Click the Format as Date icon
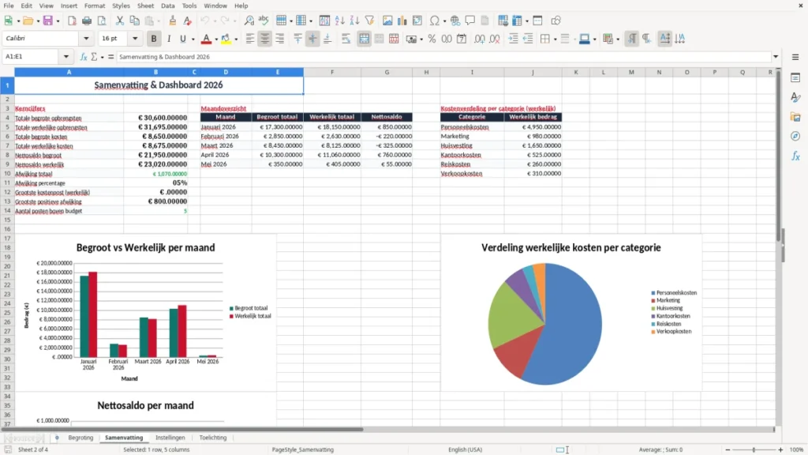Screen dimensions: 808x455 point(462,39)
